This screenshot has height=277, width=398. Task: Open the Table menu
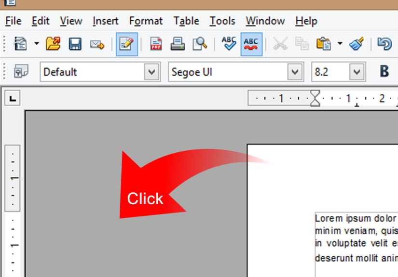click(186, 21)
